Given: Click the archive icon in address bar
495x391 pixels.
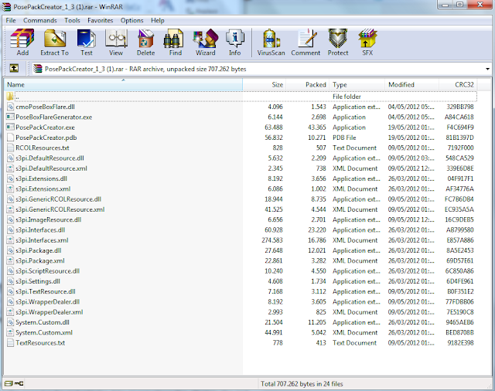Looking at the screenshot, I should [x=38, y=69].
